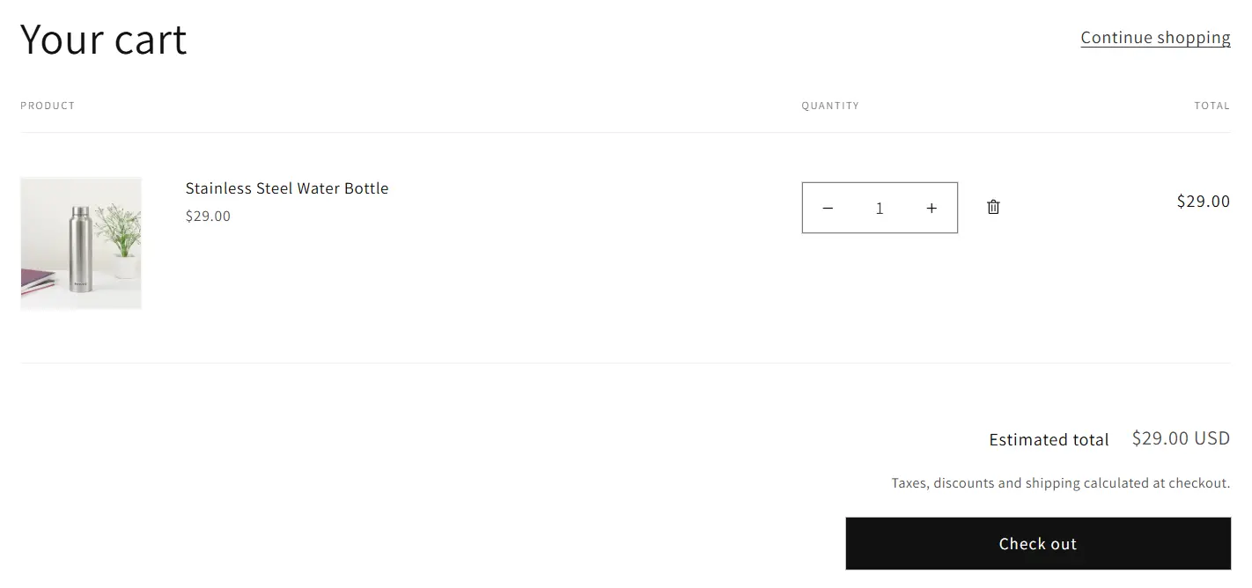Click the $29.00 price under the product name
1252x588 pixels.
(208, 216)
